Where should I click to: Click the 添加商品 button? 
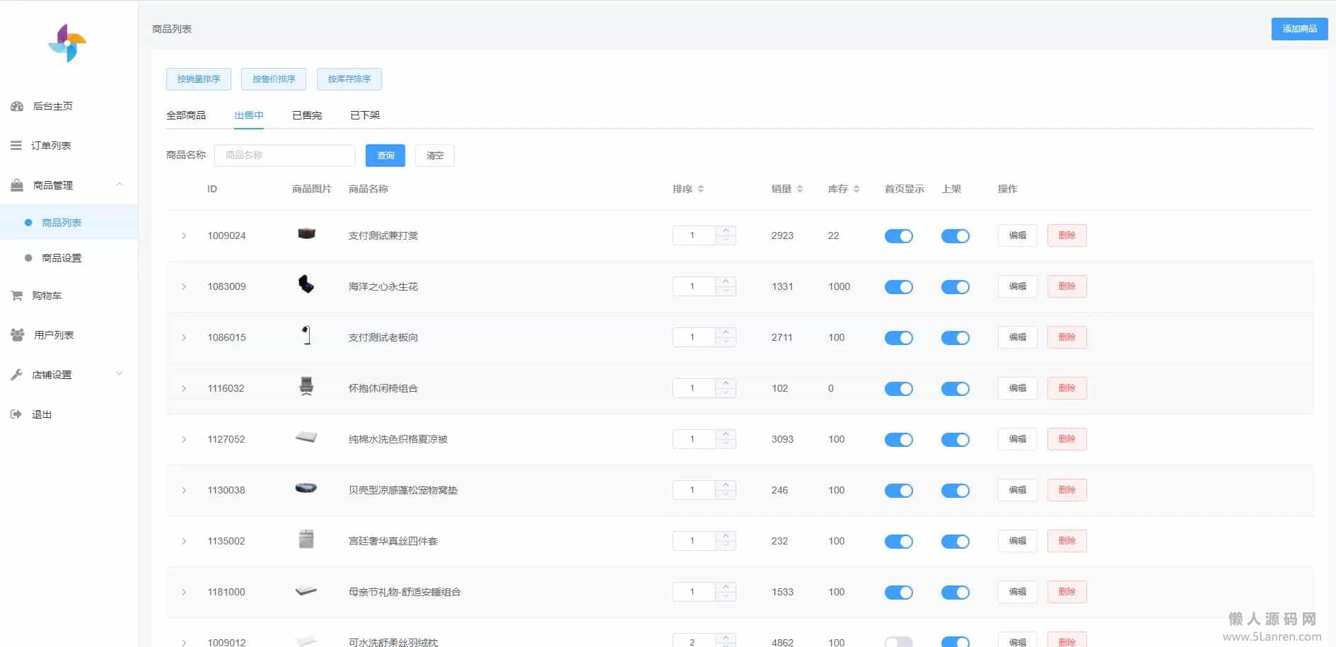point(1299,29)
